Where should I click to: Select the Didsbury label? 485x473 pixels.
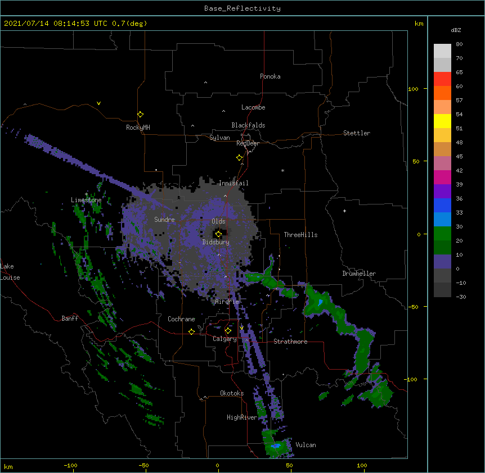pyautogui.click(x=216, y=242)
